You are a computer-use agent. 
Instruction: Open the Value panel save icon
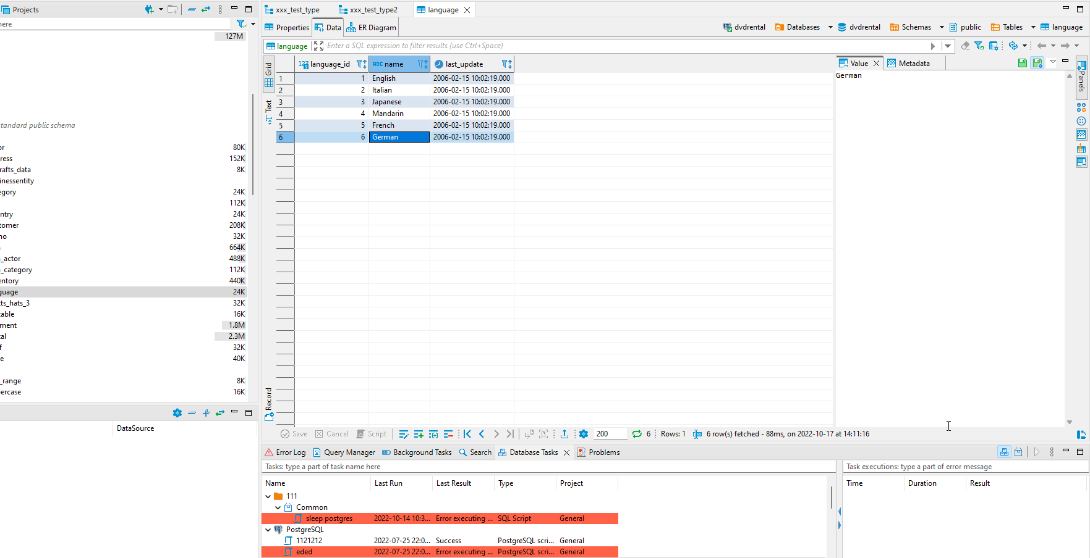pos(1022,62)
